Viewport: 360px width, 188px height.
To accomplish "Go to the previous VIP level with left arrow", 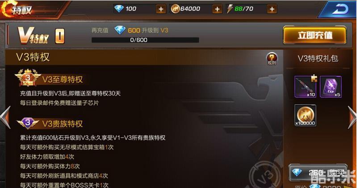I will coord(5,117).
